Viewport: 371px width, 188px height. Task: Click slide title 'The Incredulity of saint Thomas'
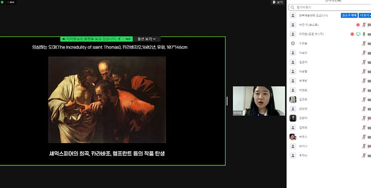(x=89, y=47)
